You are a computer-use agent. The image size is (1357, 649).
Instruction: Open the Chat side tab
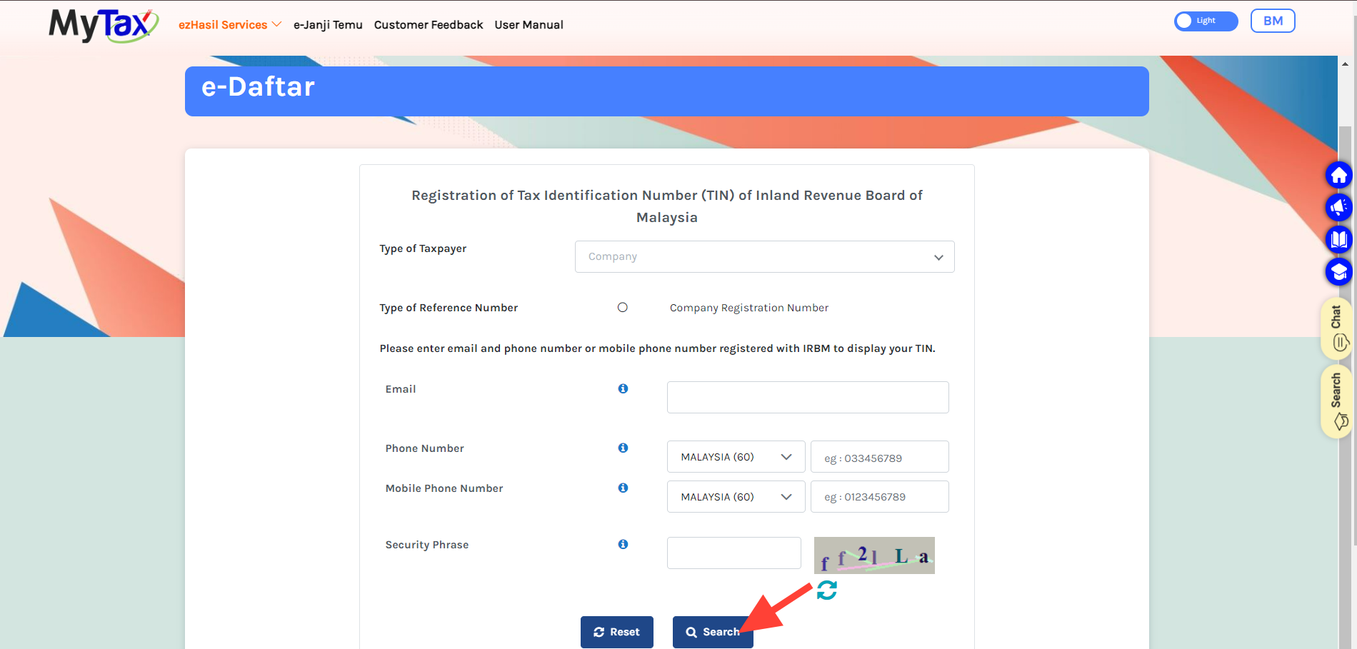click(x=1336, y=328)
